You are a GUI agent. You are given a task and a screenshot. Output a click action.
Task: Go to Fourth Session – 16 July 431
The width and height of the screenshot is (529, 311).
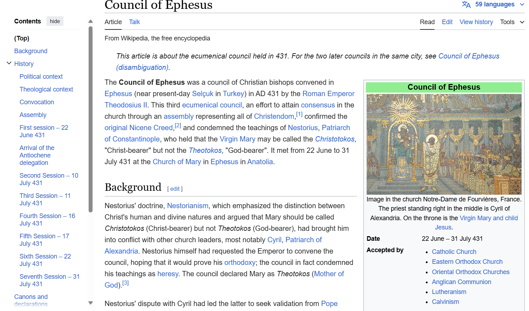[x=48, y=220]
